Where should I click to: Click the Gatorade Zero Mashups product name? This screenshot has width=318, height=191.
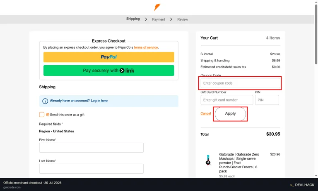coord(239,163)
